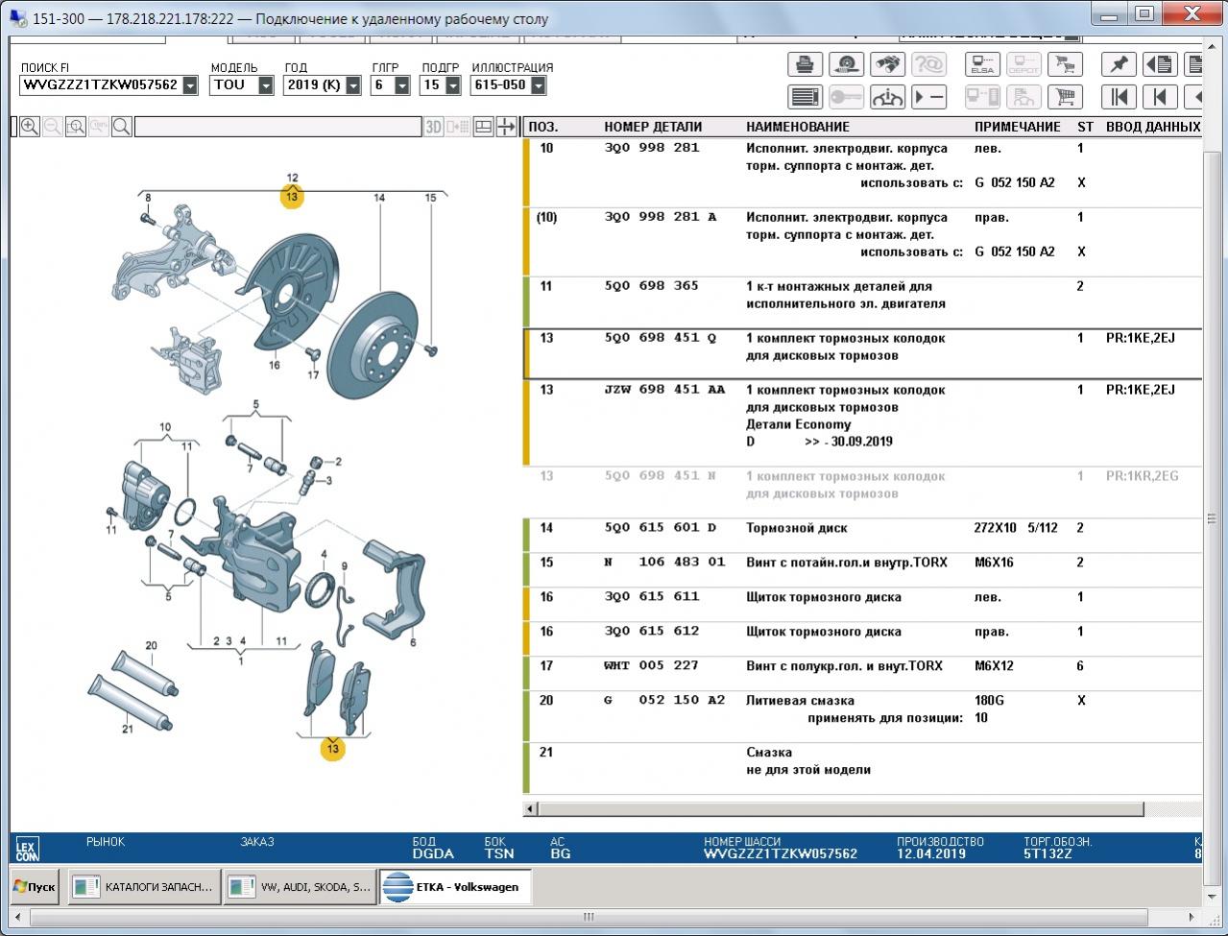Open the brake disc wear-parts icon
Viewport: 1228px width, 936px height.
point(846,64)
